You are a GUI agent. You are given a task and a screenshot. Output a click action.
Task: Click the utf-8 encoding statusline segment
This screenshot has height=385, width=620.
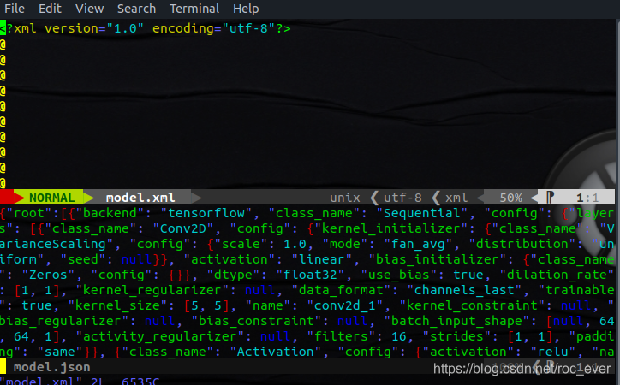tap(402, 198)
